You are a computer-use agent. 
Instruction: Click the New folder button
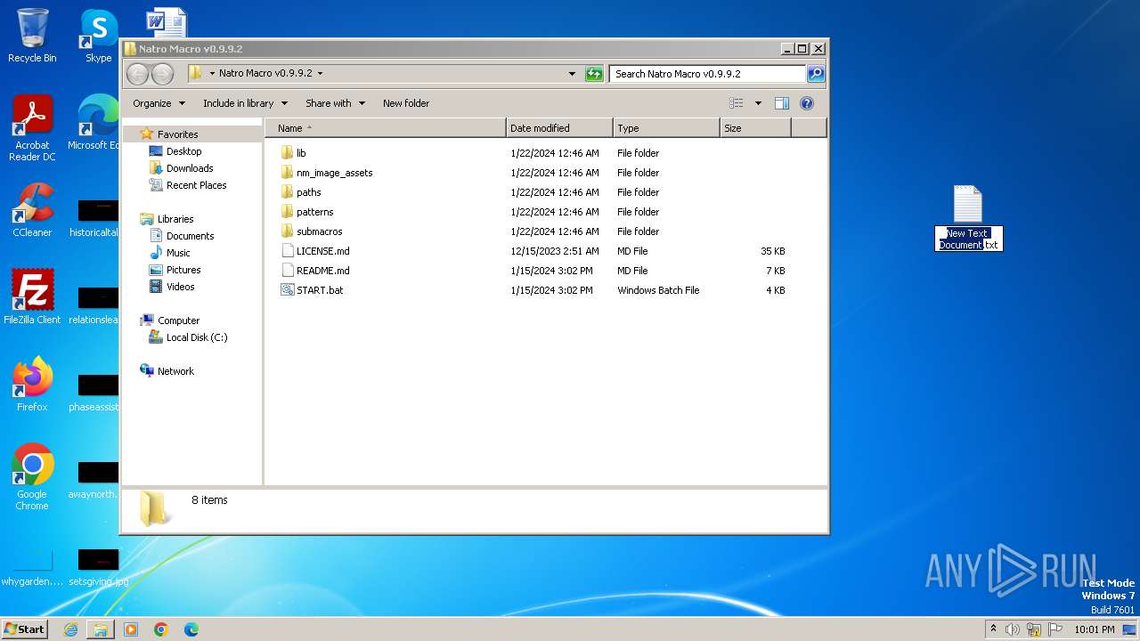[x=406, y=103]
